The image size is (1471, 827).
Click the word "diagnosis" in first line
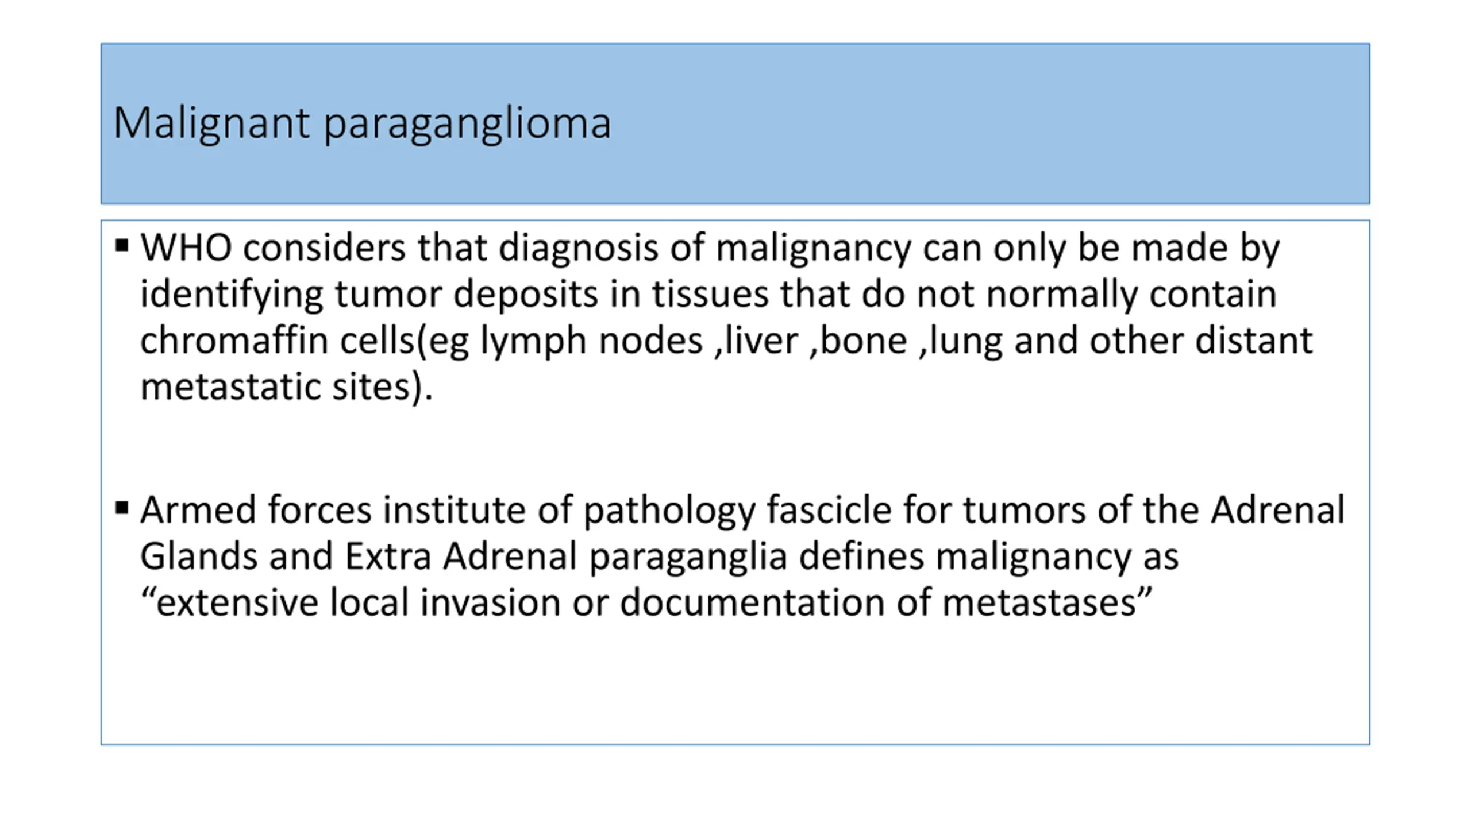[x=577, y=249]
